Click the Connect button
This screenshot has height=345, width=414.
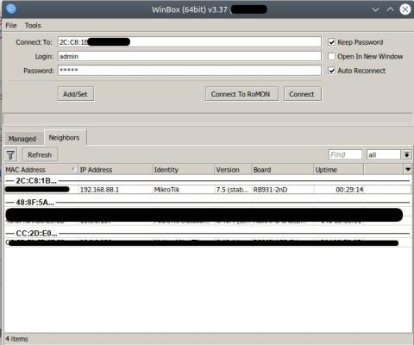coord(302,94)
